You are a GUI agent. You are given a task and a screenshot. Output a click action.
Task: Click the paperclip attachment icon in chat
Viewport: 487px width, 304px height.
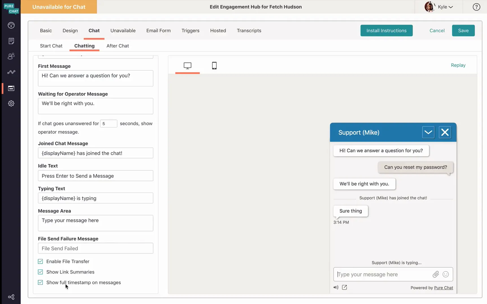pyautogui.click(x=436, y=274)
